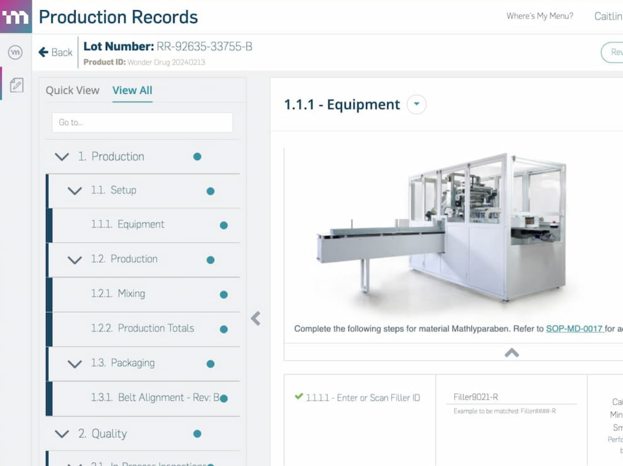
Task: Click status dot for 2. Quality
Action: pos(197,434)
